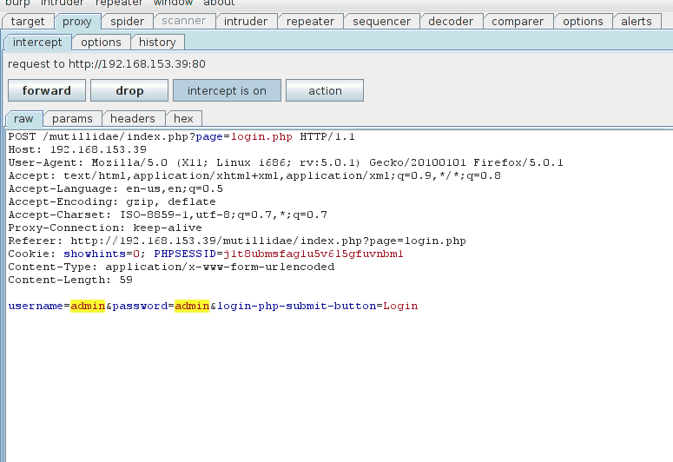Open the target tab
The width and height of the screenshot is (673, 462).
(28, 22)
